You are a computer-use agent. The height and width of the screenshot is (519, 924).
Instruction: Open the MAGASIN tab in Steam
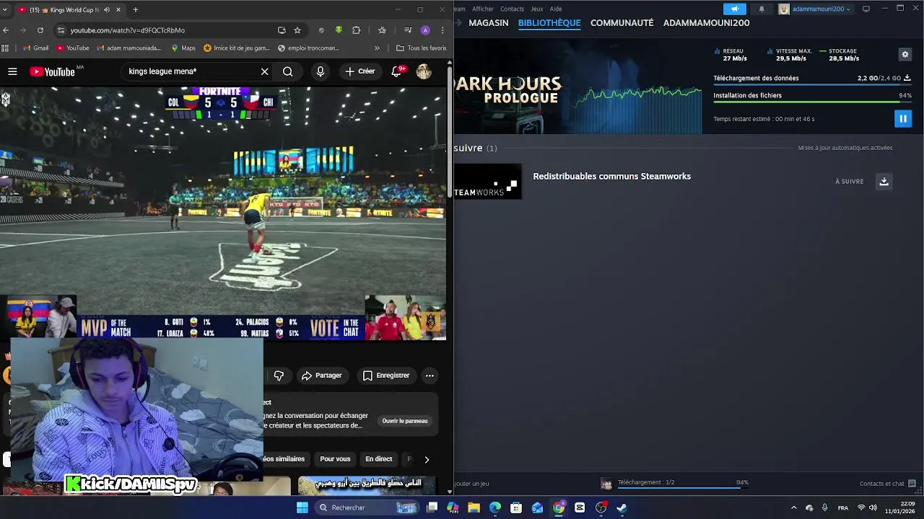coord(489,23)
